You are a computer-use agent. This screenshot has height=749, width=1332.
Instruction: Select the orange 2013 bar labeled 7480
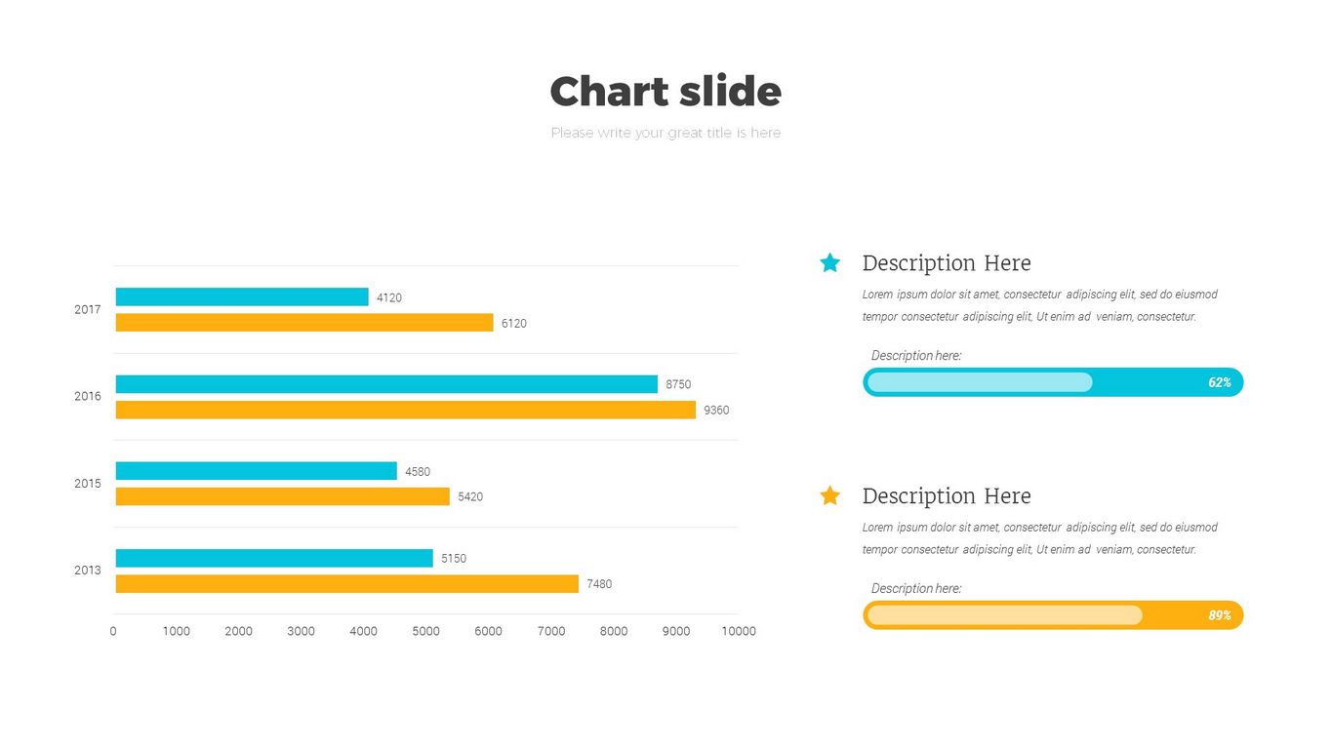pyautogui.click(x=347, y=583)
